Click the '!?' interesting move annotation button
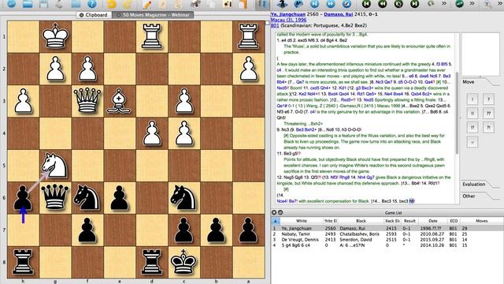This screenshot has width=504, height=284. [x=472, y=128]
